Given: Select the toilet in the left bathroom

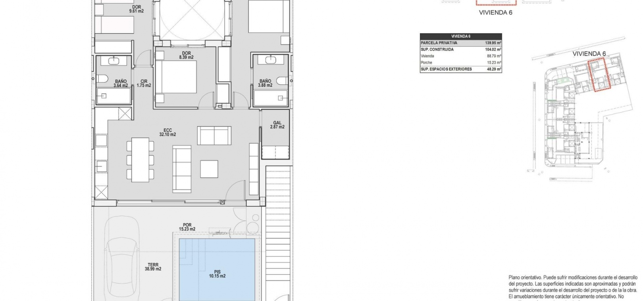Looking at the screenshot, I should 101,79.
